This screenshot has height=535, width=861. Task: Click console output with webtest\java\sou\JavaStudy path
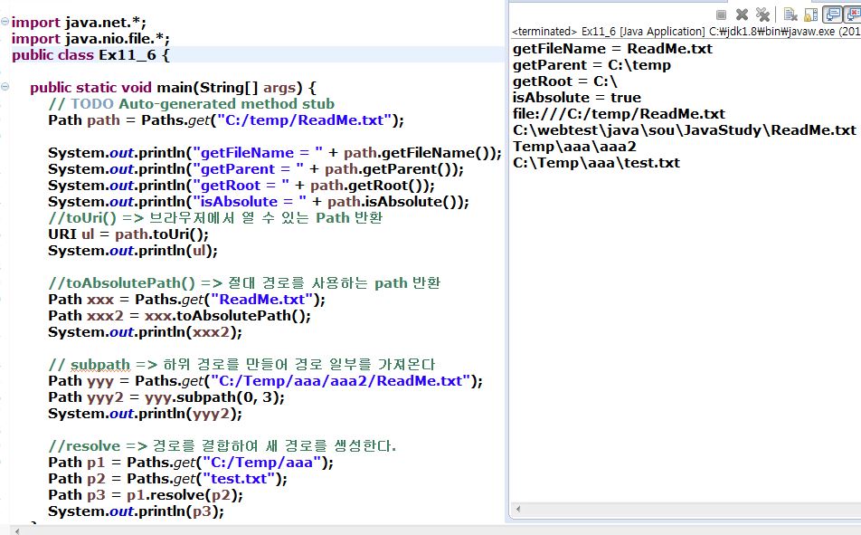click(x=684, y=130)
